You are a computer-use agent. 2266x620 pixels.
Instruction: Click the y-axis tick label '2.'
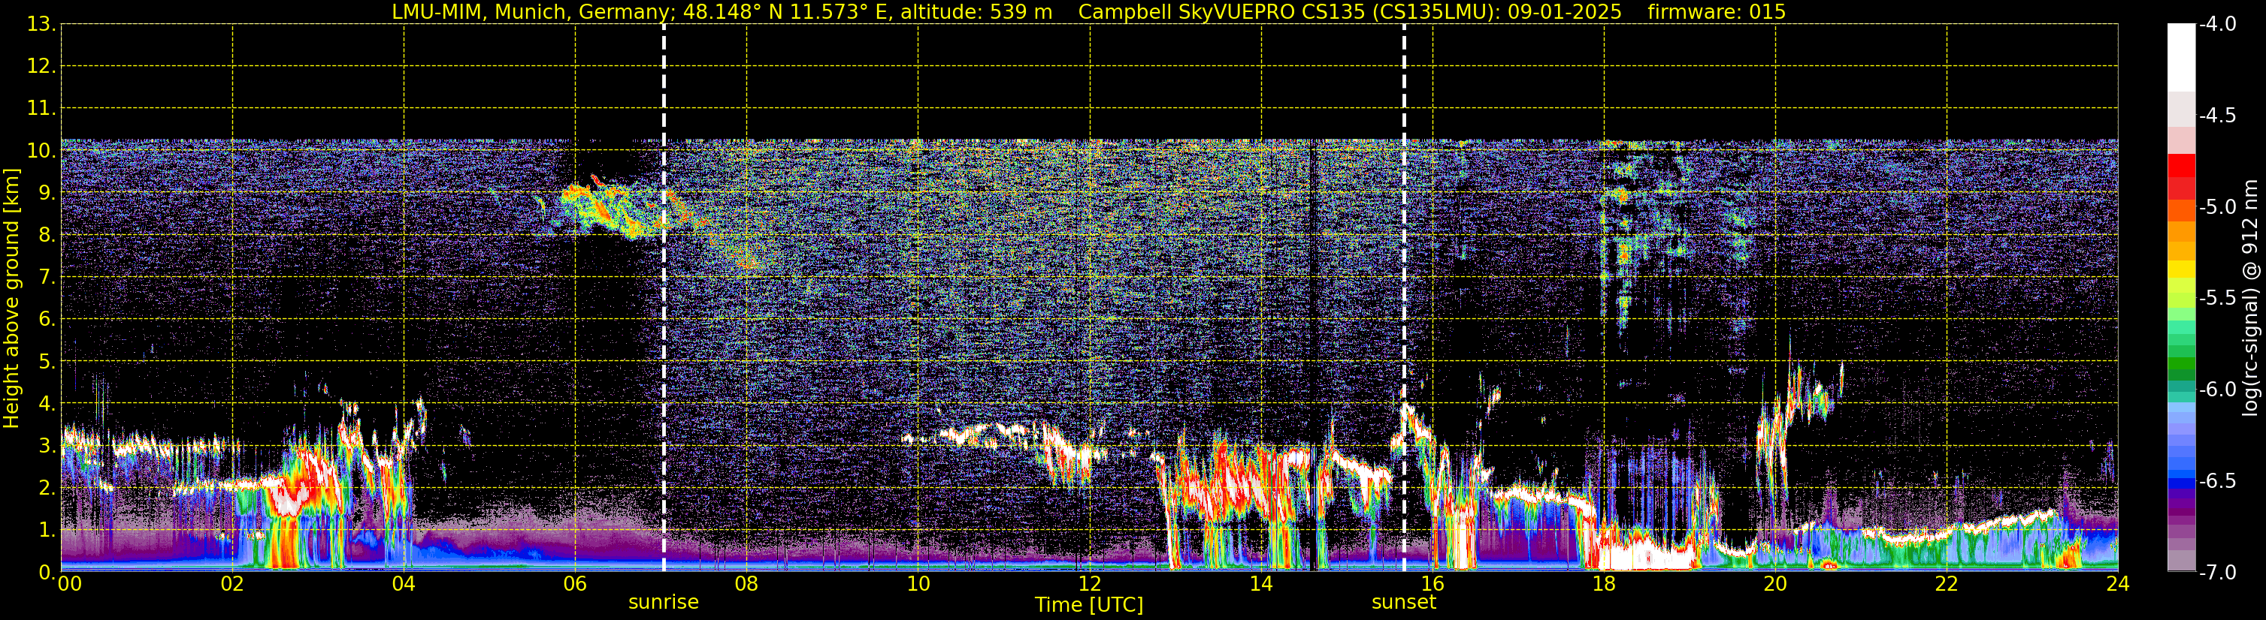pos(47,487)
